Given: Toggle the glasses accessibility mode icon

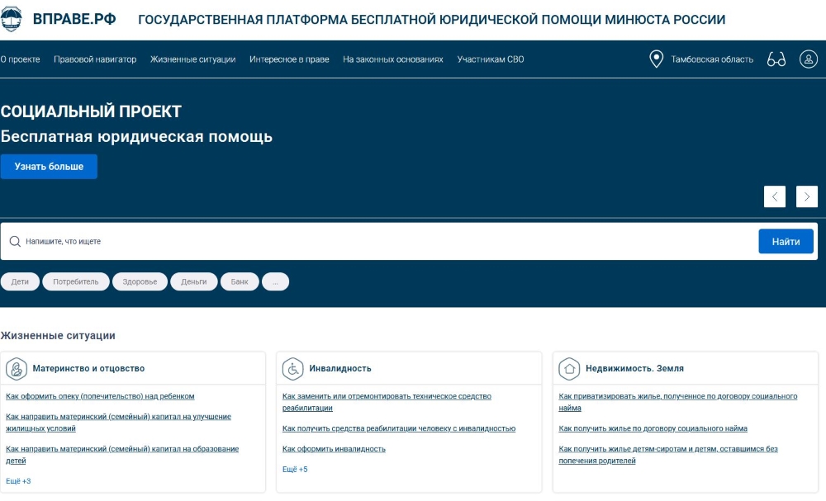Looking at the screenshot, I should point(776,59).
